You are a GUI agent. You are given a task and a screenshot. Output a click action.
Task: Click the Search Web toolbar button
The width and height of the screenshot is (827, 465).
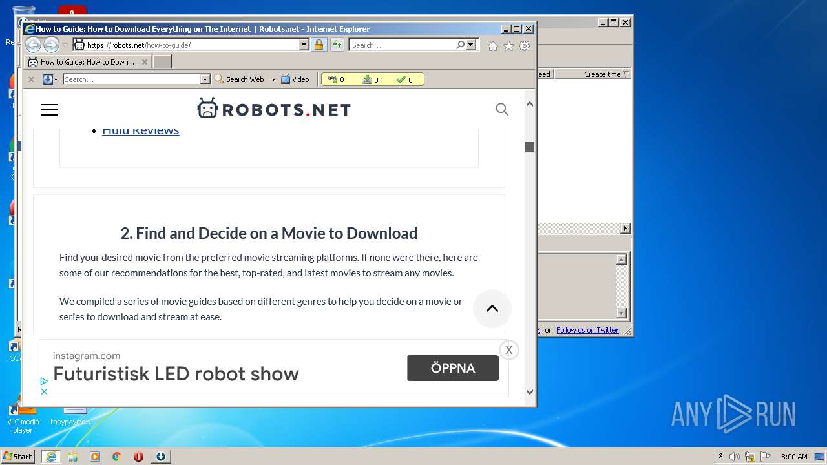pyautogui.click(x=239, y=79)
